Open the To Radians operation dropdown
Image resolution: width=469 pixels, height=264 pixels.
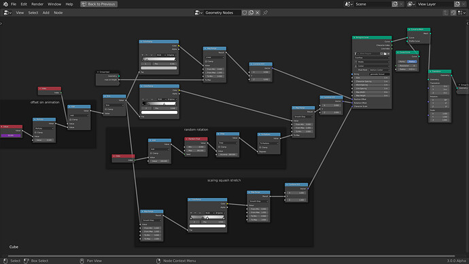point(269,144)
